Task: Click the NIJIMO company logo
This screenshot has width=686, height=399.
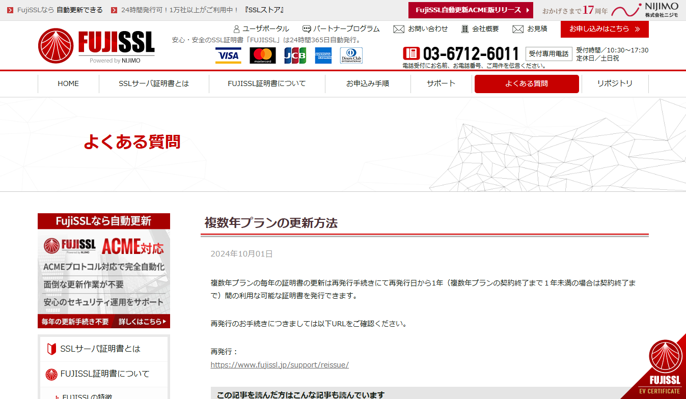Action: click(x=645, y=10)
